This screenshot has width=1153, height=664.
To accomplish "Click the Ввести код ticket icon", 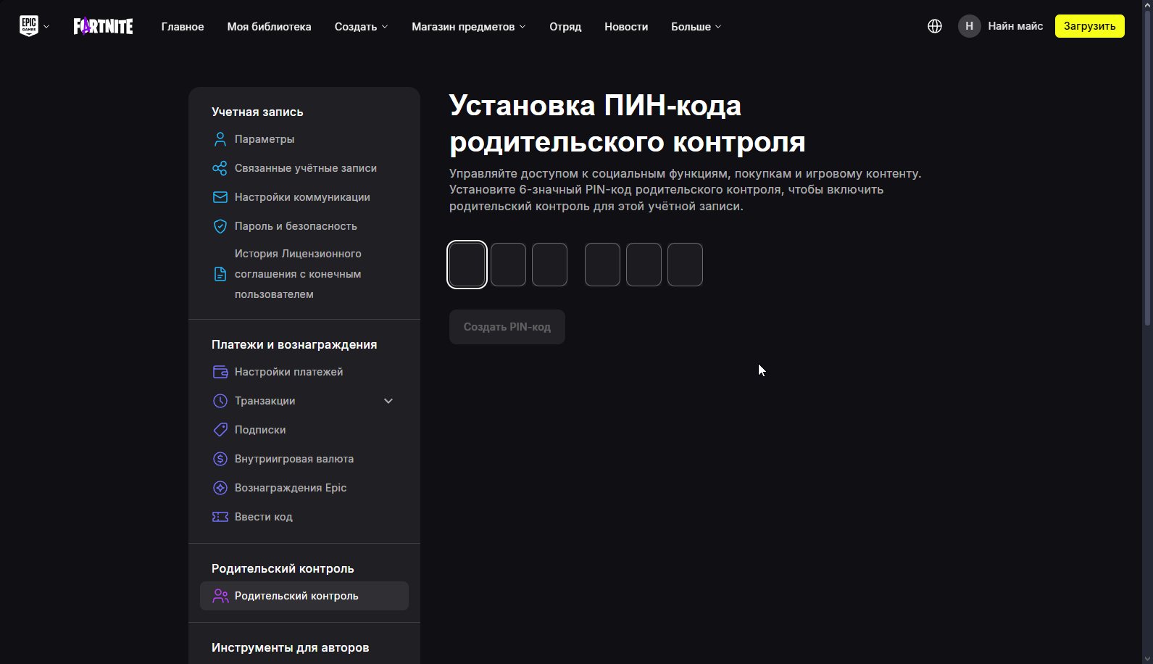I will (220, 517).
